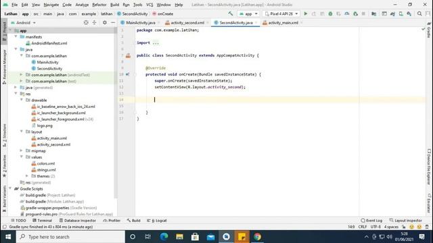
Task: Toggle read-only lock icon in status bar
Action: click(x=404, y=227)
